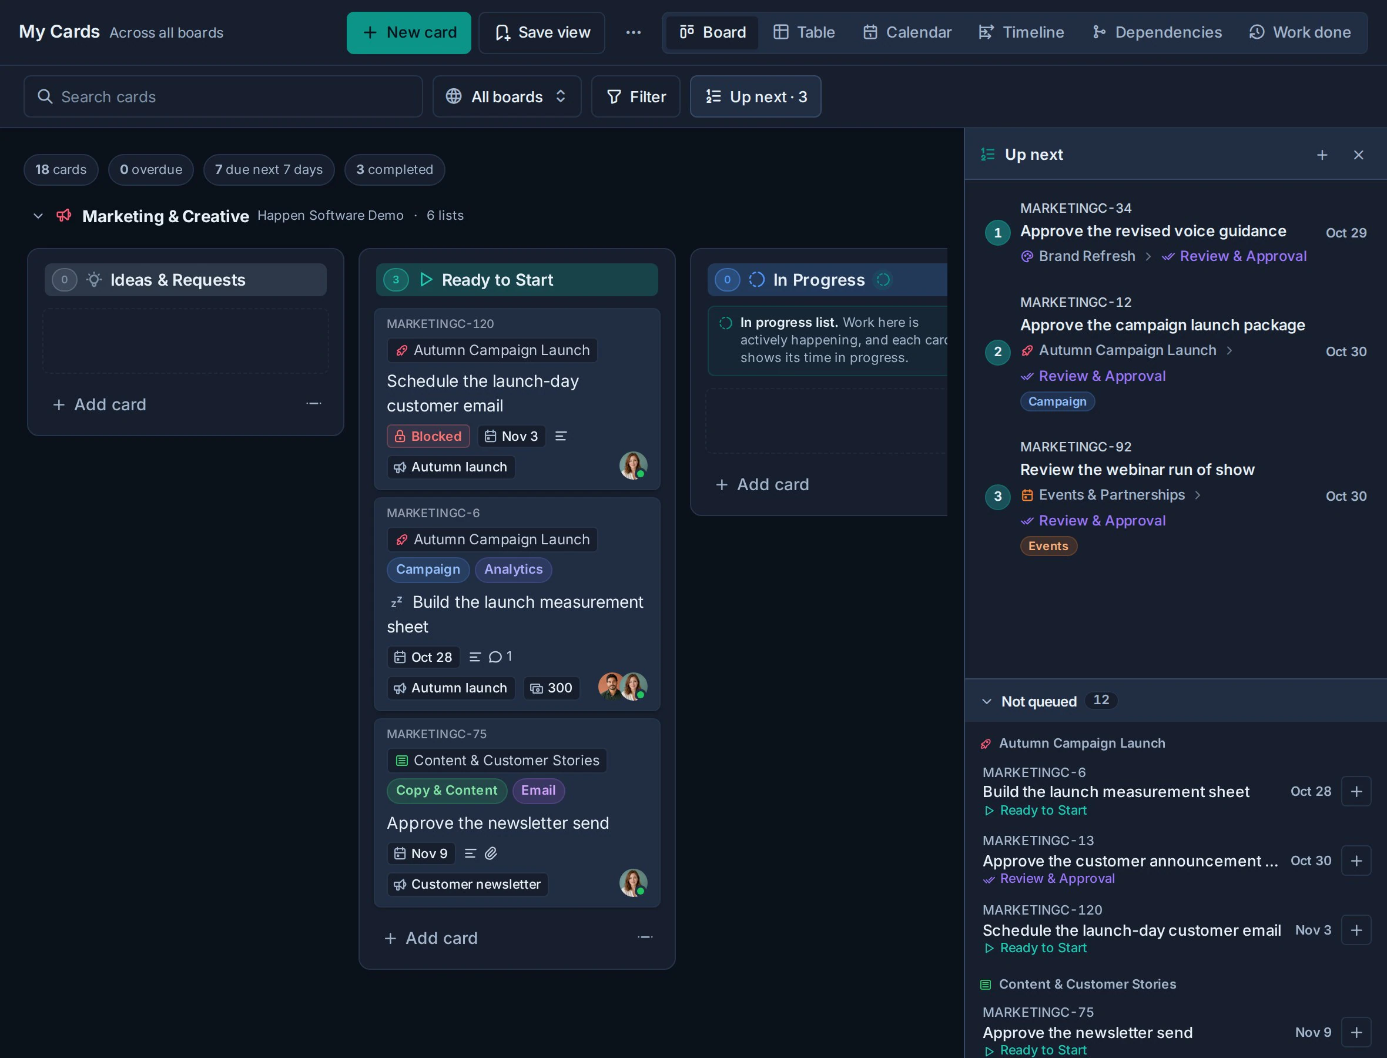Focus the Search cards field
This screenshot has height=1058, width=1387.
(223, 97)
